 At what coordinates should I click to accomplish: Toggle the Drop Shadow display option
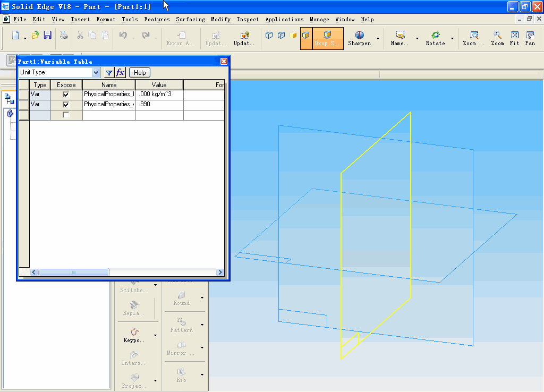pos(328,38)
